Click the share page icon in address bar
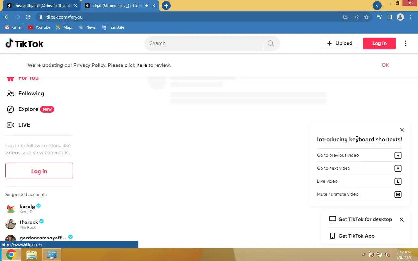This screenshot has width=418, height=261. 356,17
